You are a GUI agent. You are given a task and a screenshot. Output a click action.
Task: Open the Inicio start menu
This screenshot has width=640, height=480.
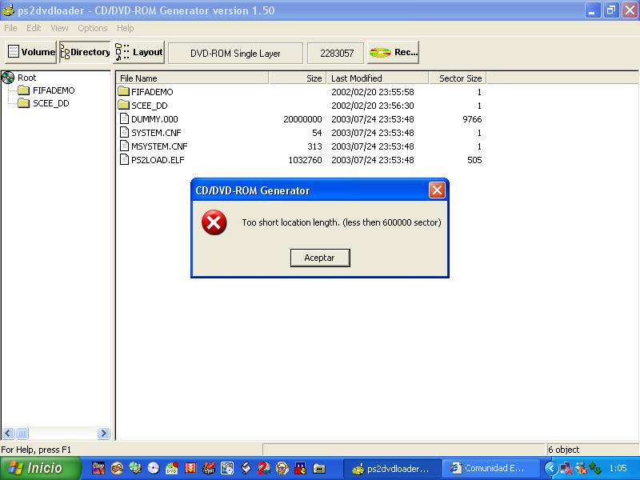tap(41, 468)
